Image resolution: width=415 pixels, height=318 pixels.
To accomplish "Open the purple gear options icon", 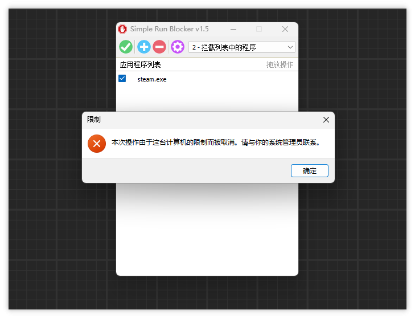I will (x=178, y=47).
